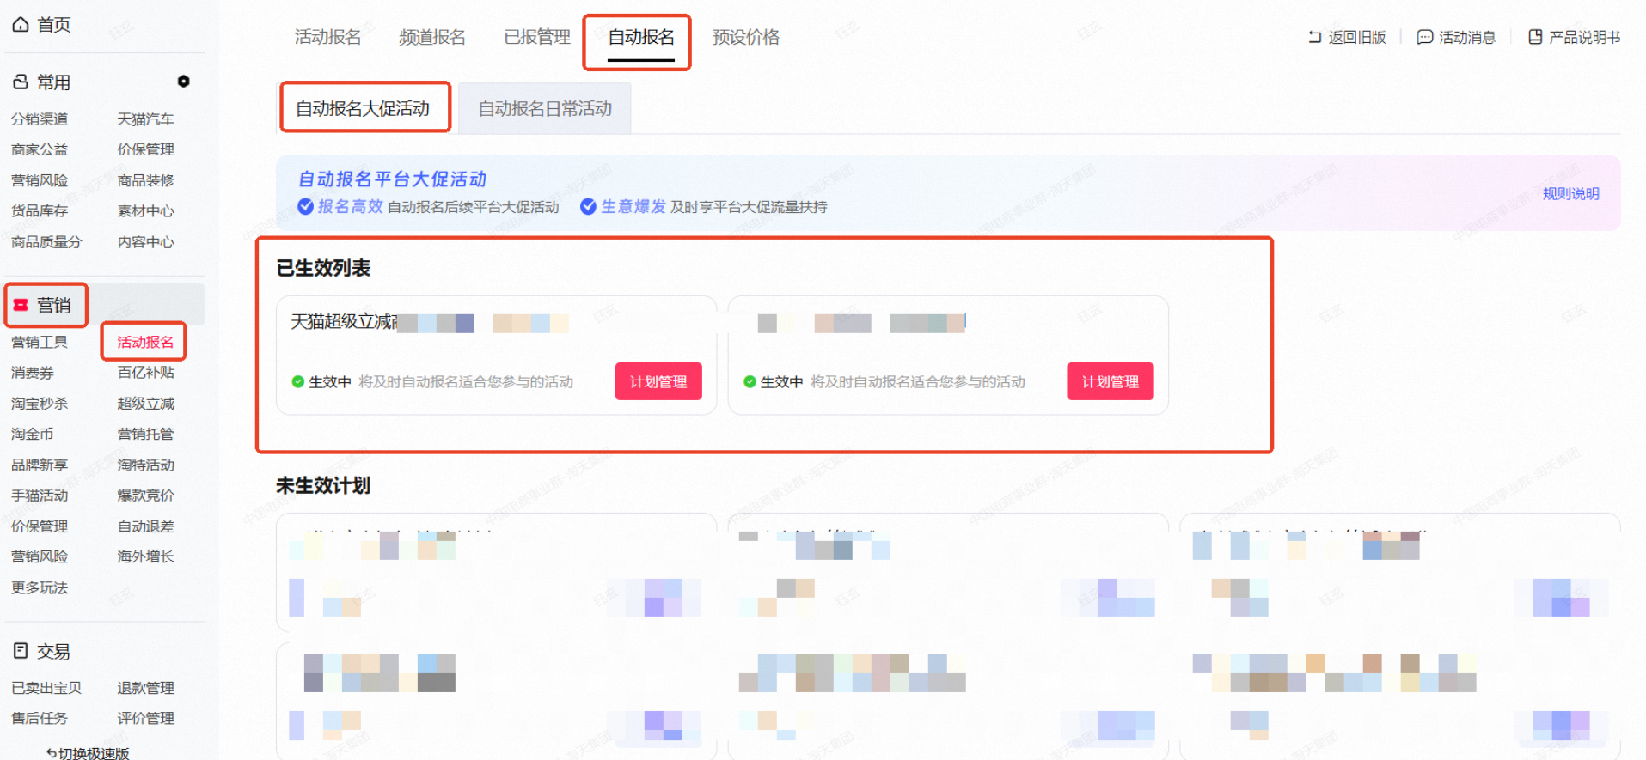Open 内容中心 in sidebar
This screenshot has height=760, width=1646.
pyautogui.click(x=145, y=241)
